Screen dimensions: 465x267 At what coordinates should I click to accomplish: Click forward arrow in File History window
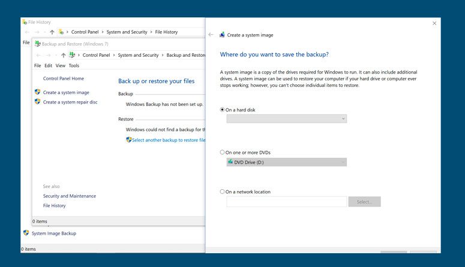click(x=37, y=32)
